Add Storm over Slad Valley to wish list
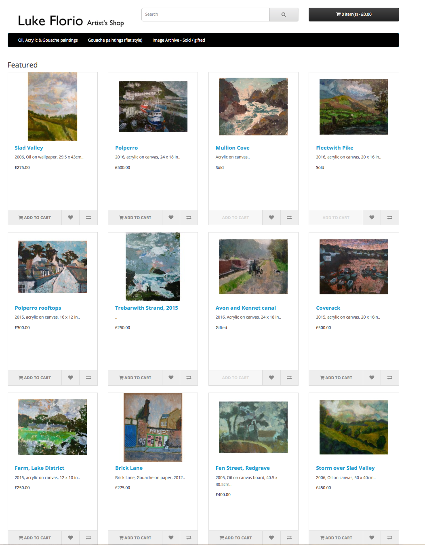The width and height of the screenshot is (425, 545). point(372,538)
